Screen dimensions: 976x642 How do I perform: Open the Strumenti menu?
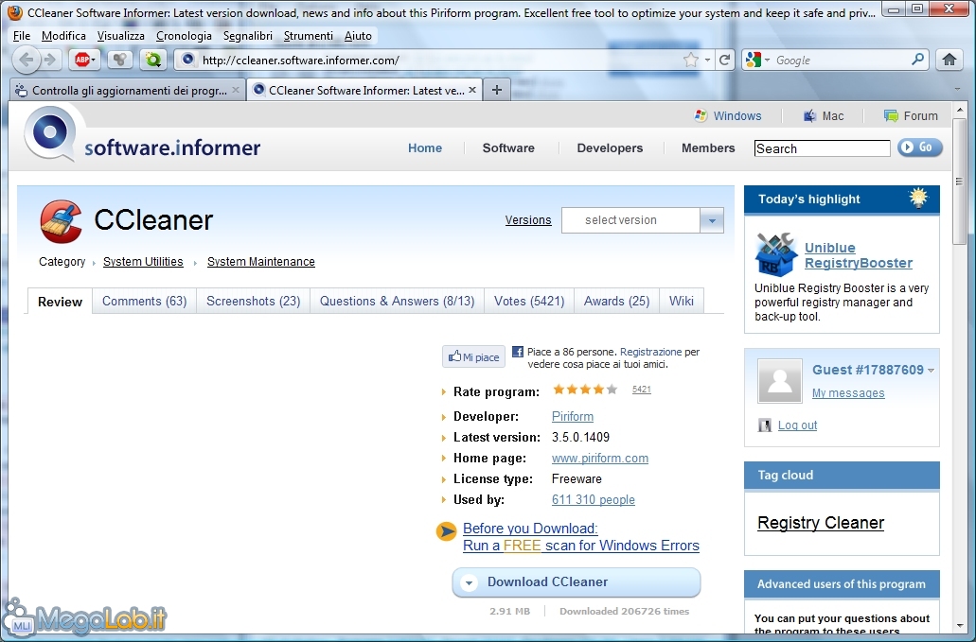pyautogui.click(x=308, y=36)
